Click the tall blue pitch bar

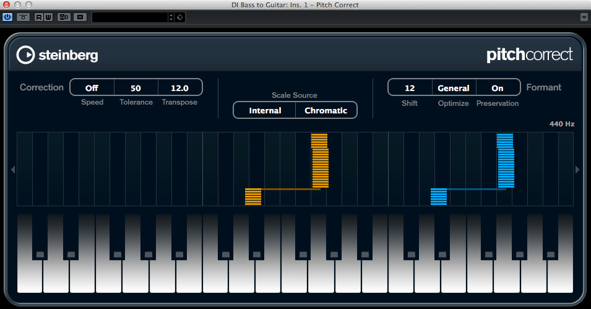click(x=506, y=161)
